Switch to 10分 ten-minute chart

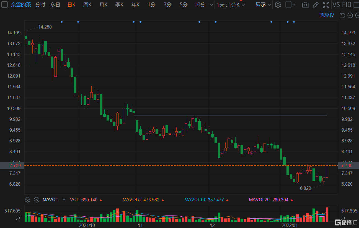200,5
